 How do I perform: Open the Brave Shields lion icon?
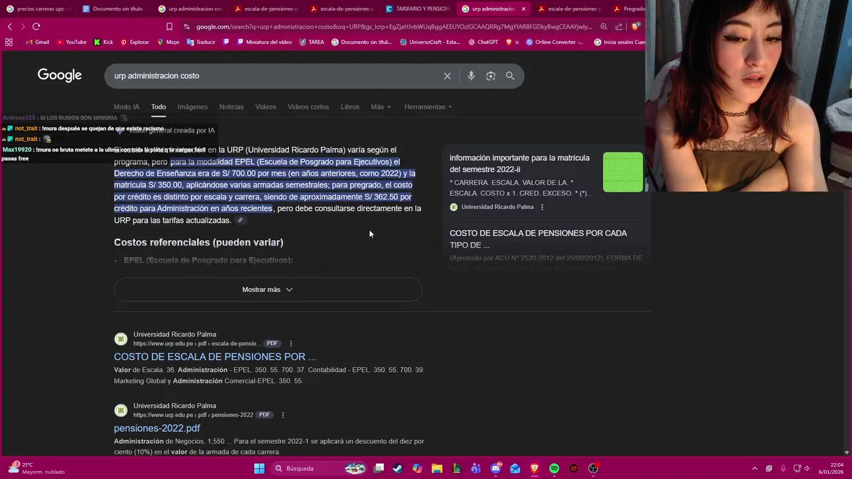[636, 27]
